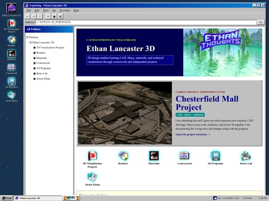Open 3D Programs icon in content pane
Screen dimensions: 269x201
point(215,158)
